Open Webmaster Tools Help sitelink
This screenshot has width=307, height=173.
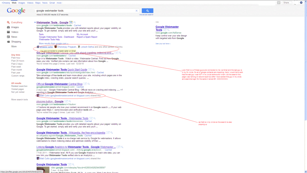tap(49, 39)
